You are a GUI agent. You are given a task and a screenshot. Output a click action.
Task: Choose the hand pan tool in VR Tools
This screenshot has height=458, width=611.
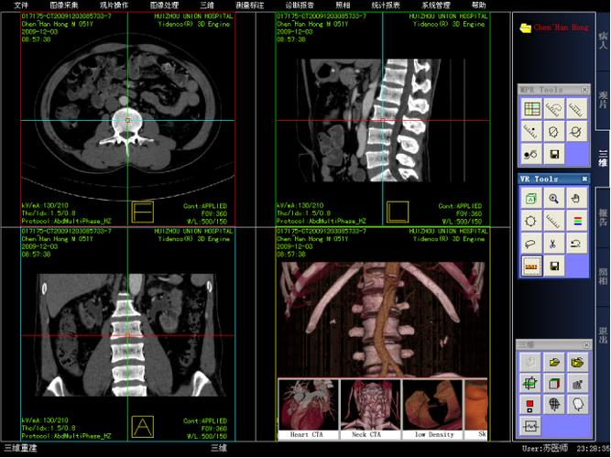577,199
